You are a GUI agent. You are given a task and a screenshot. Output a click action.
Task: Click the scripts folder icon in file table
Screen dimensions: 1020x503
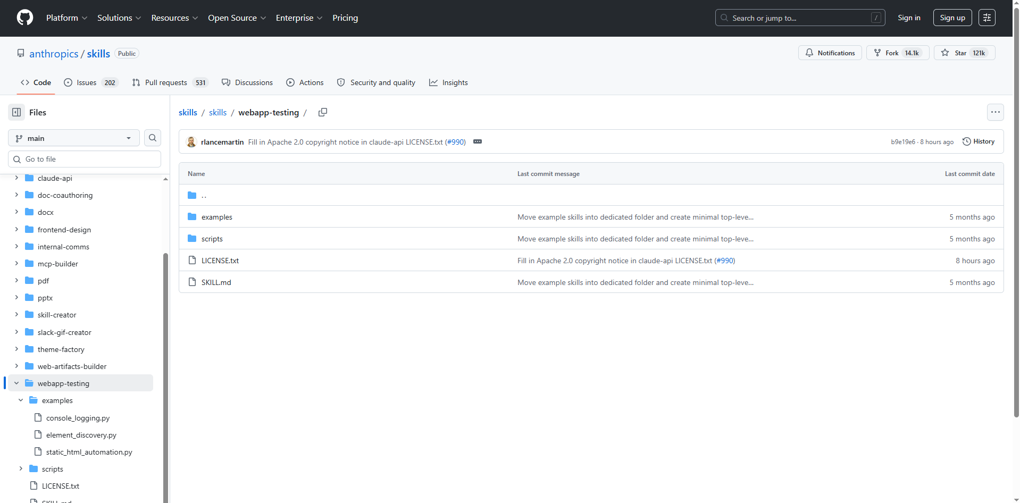coord(192,239)
